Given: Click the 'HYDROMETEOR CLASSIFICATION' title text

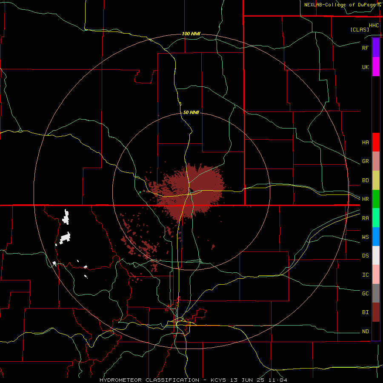Looking at the screenshot, I should pyautogui.click(x=149, y=380).
